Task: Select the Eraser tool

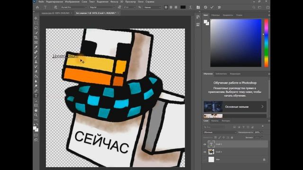Action: pyautogui.click(x=36, y=71)
